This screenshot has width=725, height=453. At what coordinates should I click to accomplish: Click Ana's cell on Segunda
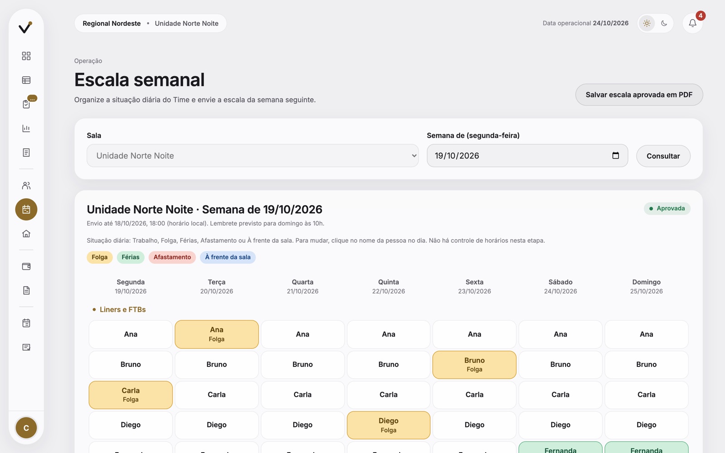pos(130,334)
